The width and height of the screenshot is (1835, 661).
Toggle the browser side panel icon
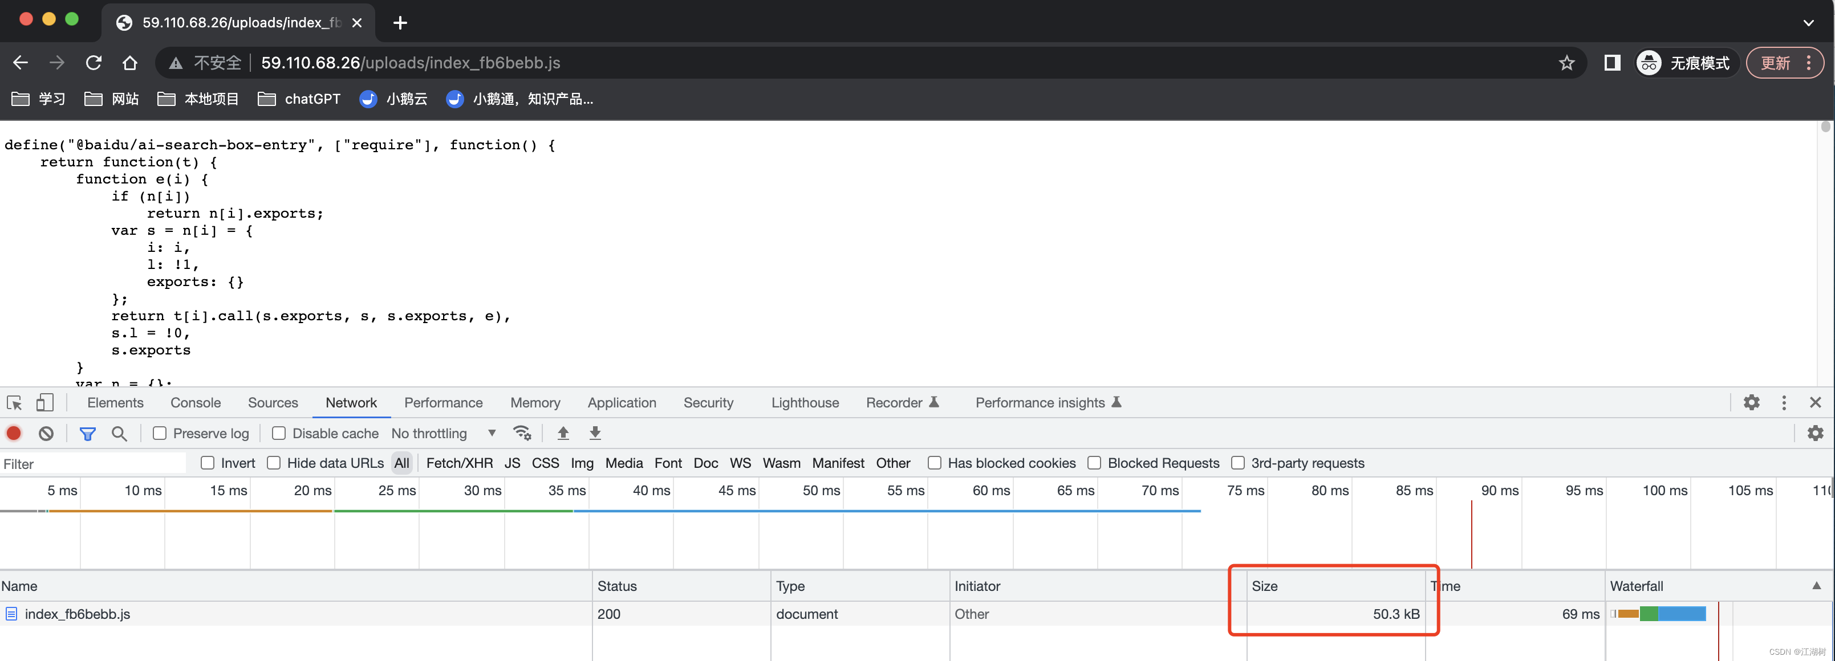[1612, 63]
